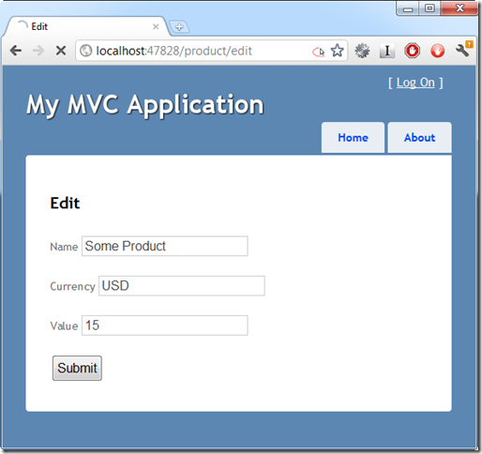Open the About navigation tab
Image resolution: width=482 pixels, height=454 pixels.
tap(419, 138)
